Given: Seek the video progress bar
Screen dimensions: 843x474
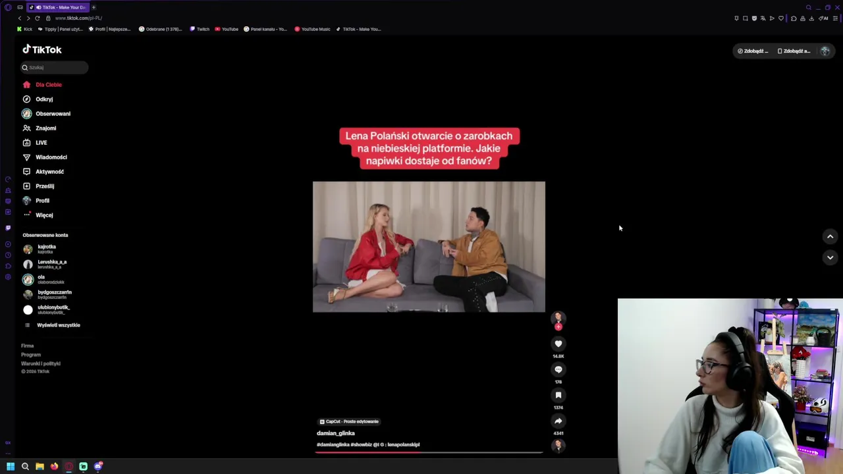Looking at the screenshot, I should point(429,453).
